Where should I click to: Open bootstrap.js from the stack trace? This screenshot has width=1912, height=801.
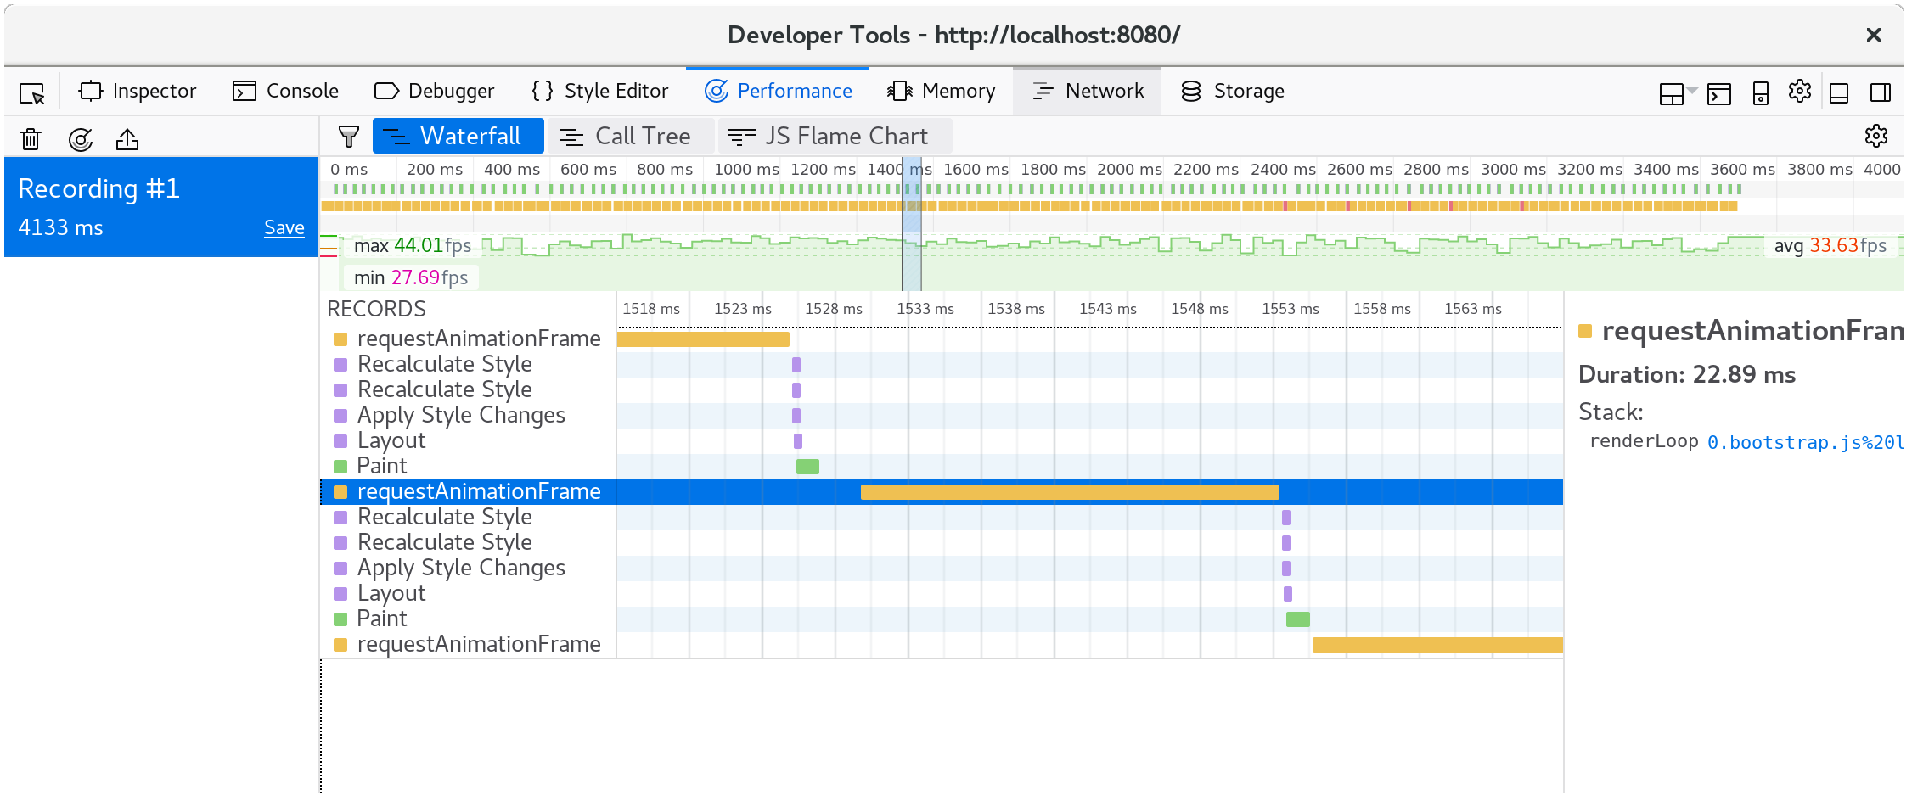point(1807,441)
